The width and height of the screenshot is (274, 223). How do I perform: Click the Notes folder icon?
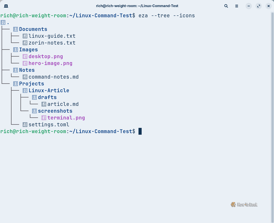click(x=16, y=70)
